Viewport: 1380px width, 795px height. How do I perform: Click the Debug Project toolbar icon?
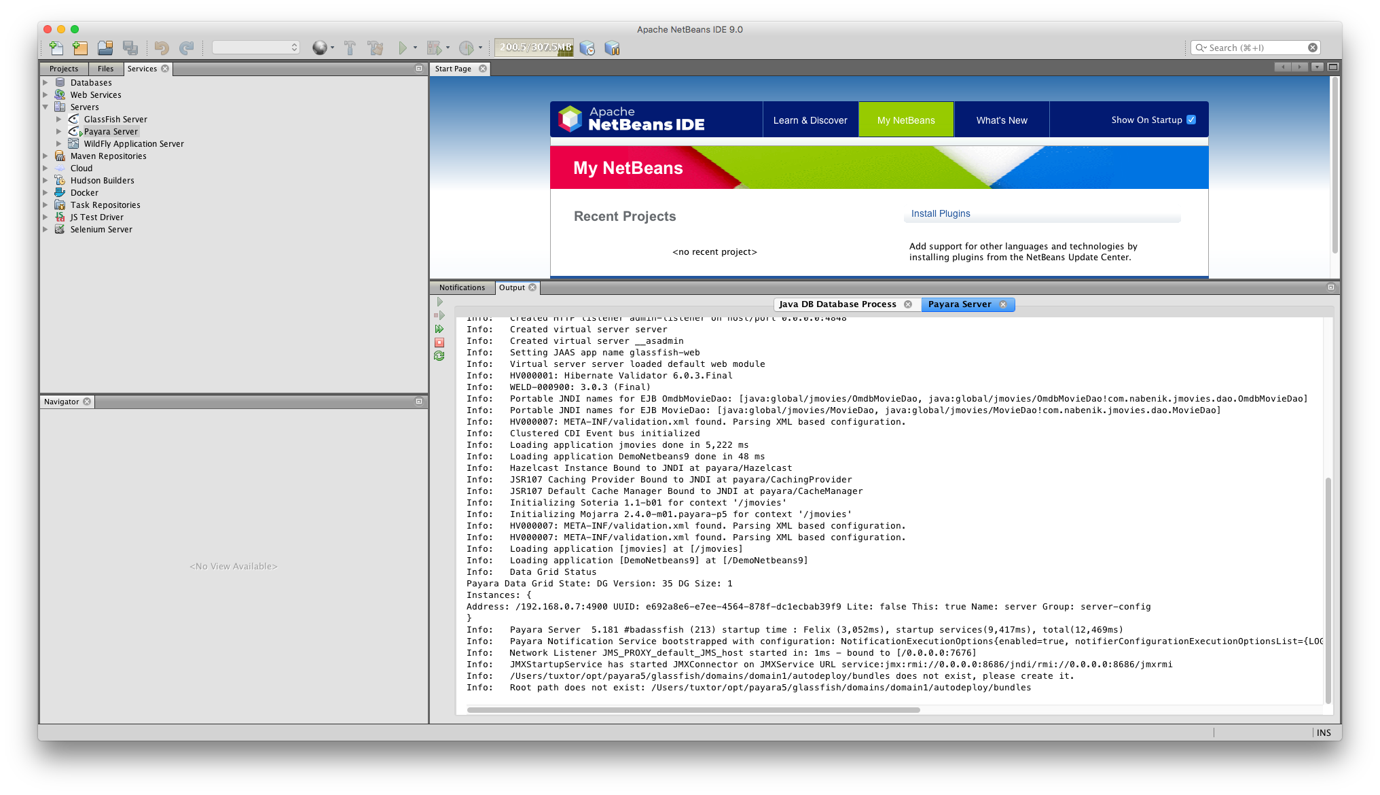pyautogui.click(x=433, y=48)
